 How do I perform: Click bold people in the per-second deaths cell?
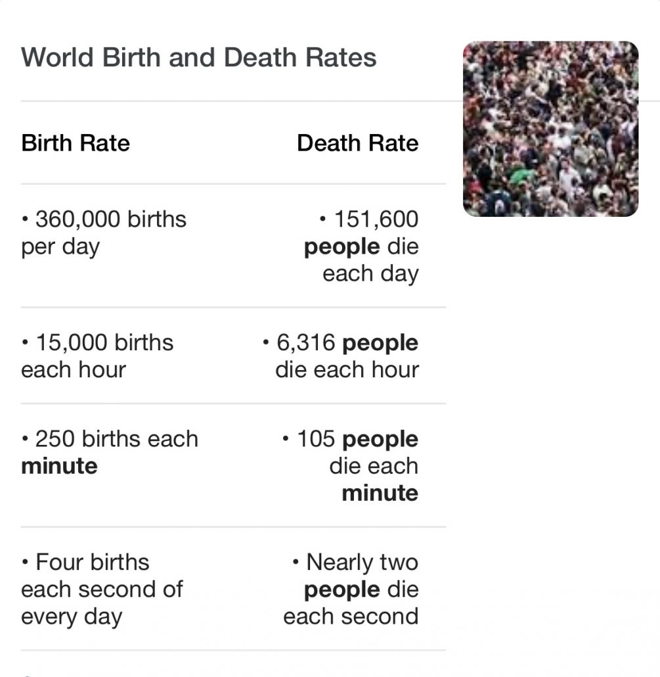point(342,590)
